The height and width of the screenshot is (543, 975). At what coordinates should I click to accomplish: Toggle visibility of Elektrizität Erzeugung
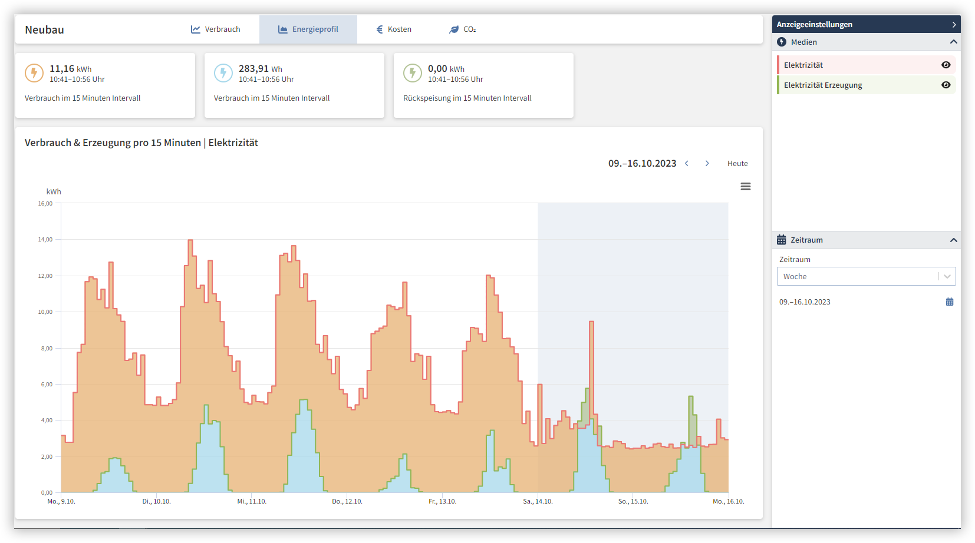[946, 85]
